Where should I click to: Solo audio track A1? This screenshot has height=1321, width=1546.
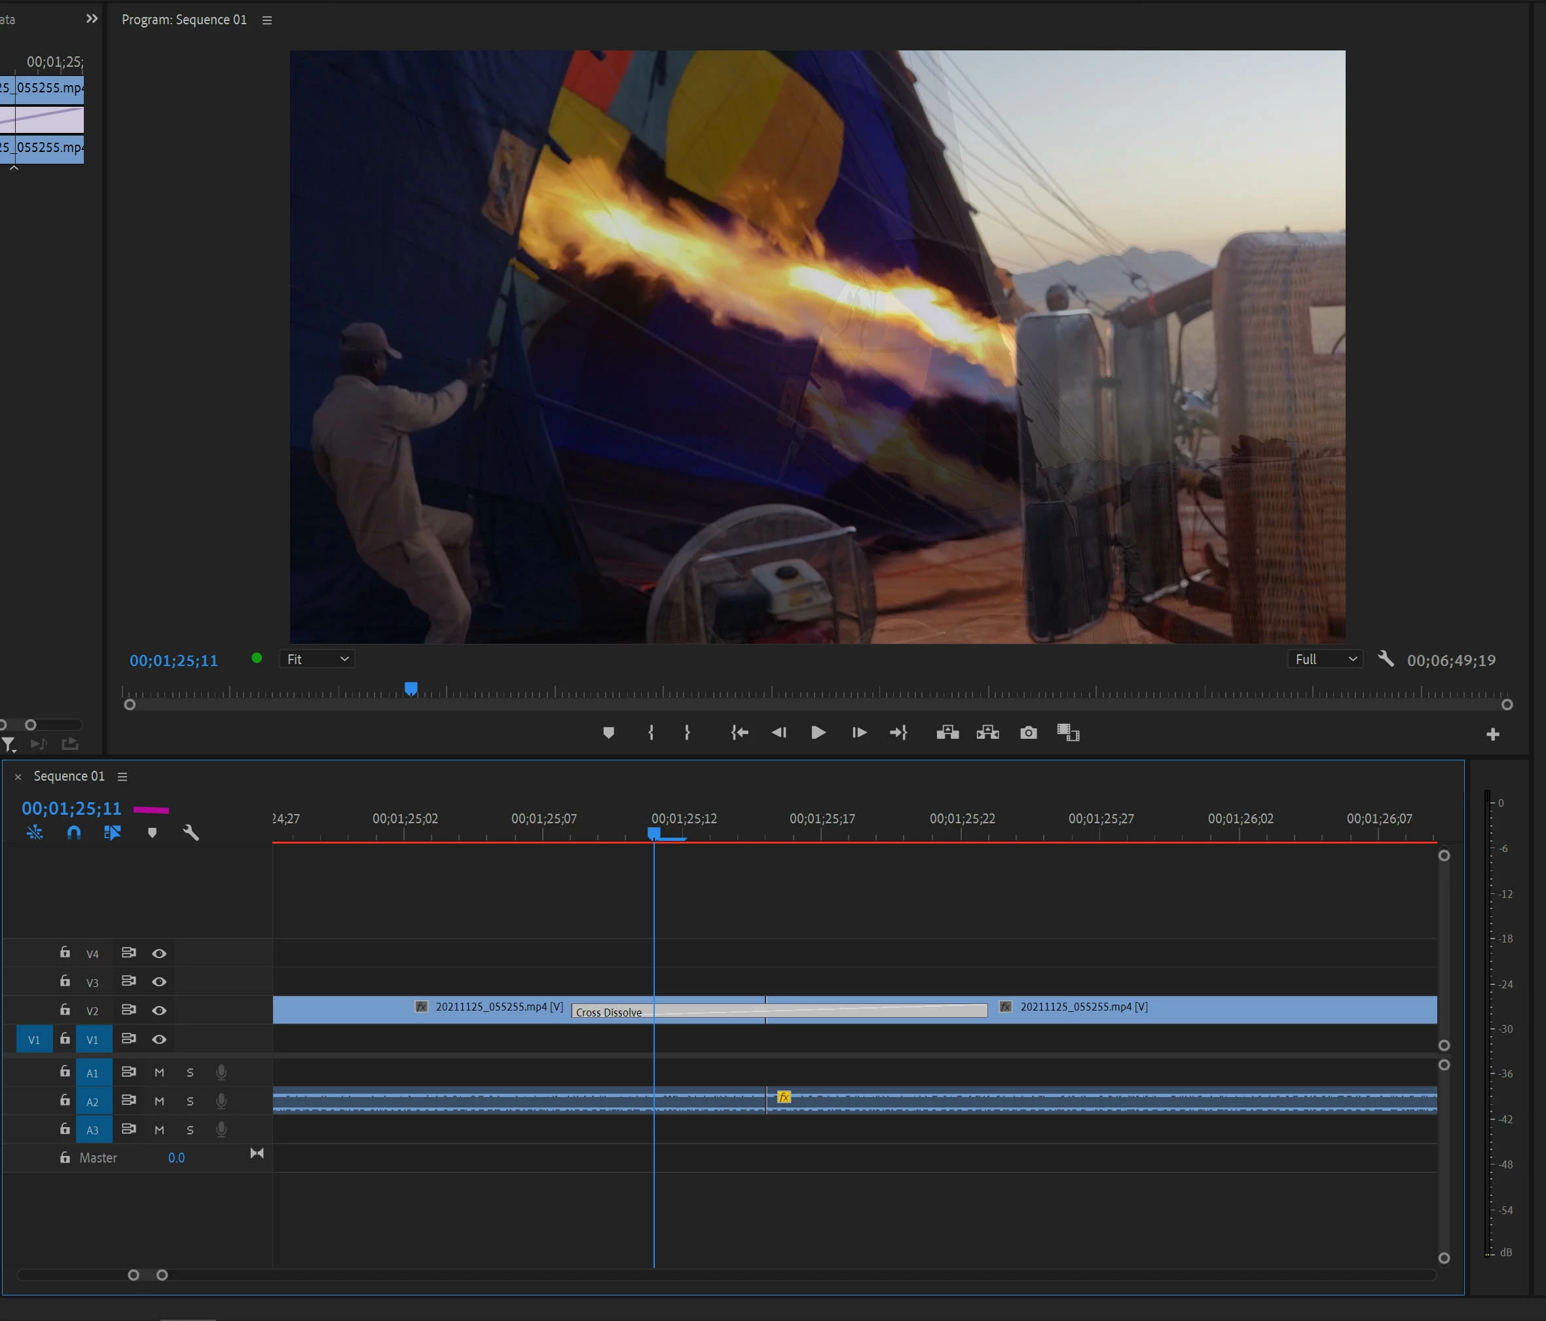pyautogui.click(x=189, y=1073)
